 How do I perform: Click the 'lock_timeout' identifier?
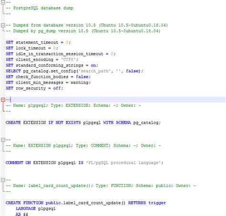[x=31, y=48]
